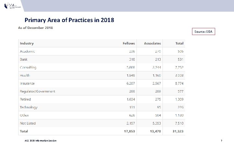
Task: Click the Not Listed row label
Action: click(28, 123)
